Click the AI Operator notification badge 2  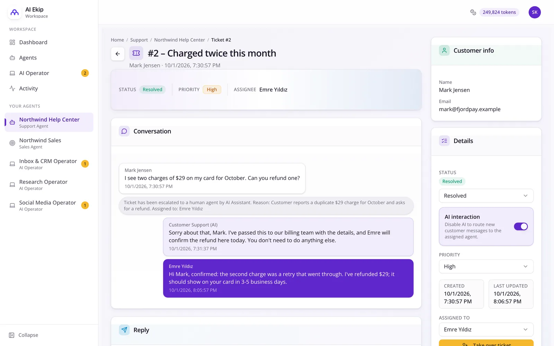(85, 73)
